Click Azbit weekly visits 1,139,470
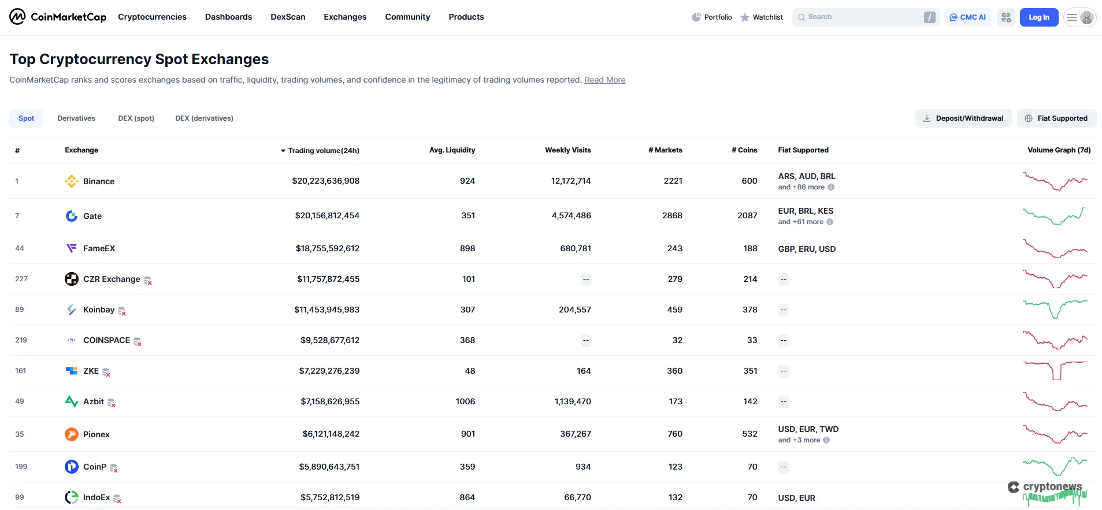Screen dimensions: 1102x510 pos(573,401)
